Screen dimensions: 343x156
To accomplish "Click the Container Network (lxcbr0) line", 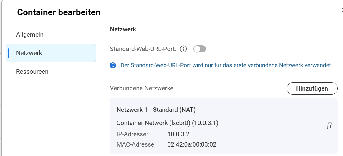I will pos(167,123).
